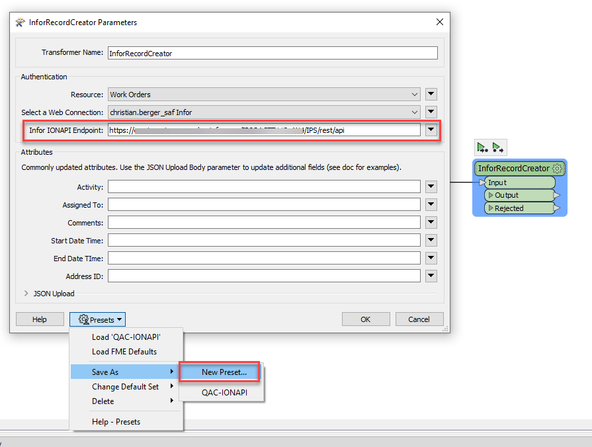Open the arrow menu beside Infor IONAPI Endpoint
592x447 pixels.
click(431, 130)
